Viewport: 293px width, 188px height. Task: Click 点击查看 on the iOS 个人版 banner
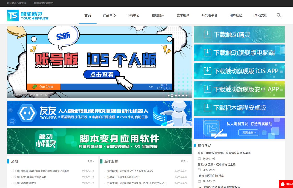coord(102,75)
